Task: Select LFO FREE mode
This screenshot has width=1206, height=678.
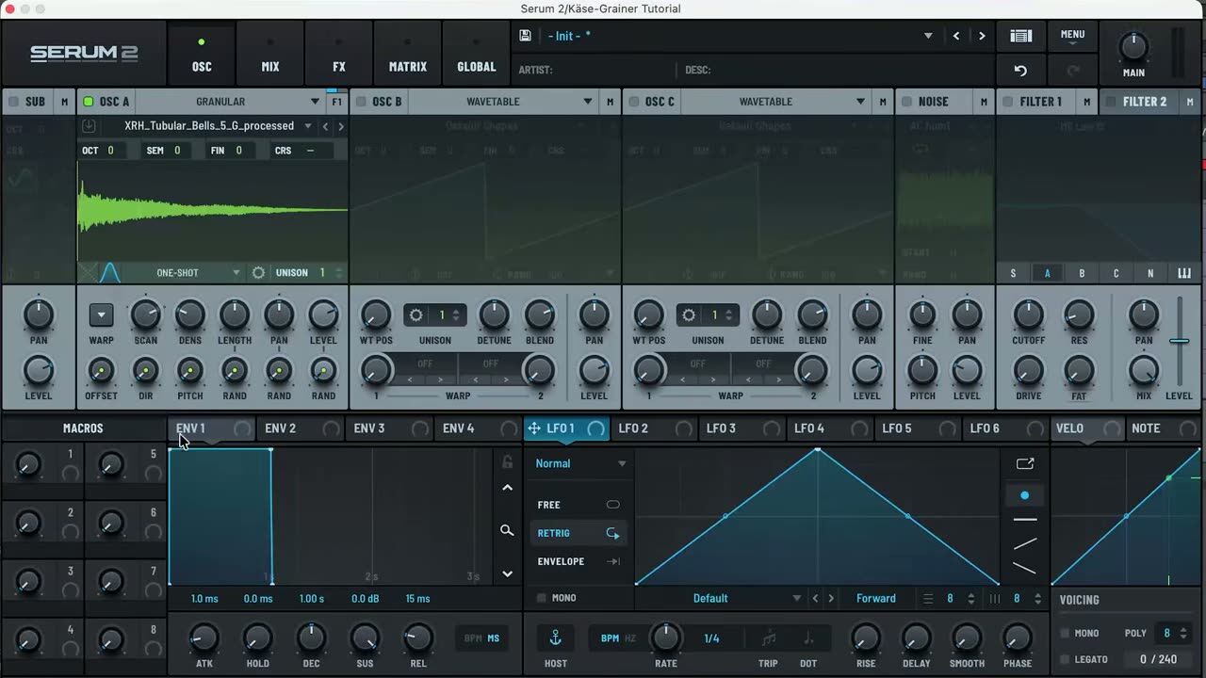Action: [x=579, y=505]
